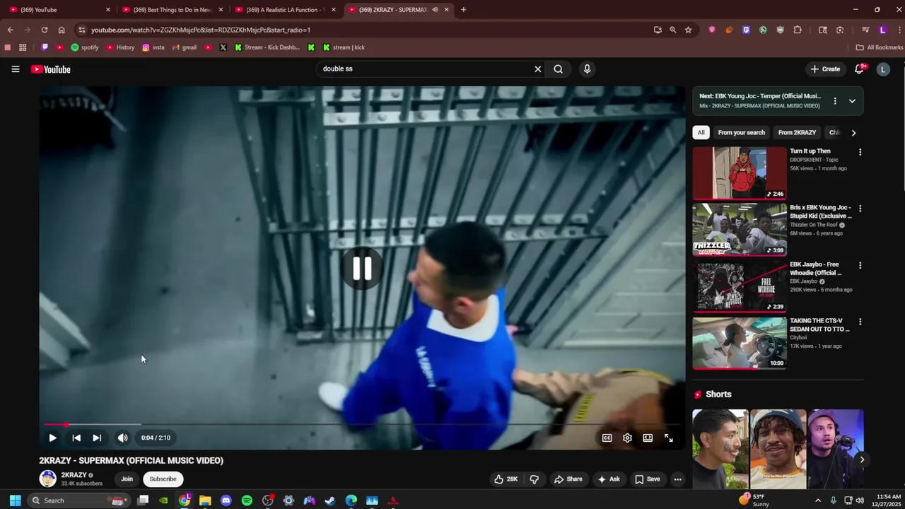
Task: Open the YouTube hamburger guide menu
Action: [x=15, y=69]
